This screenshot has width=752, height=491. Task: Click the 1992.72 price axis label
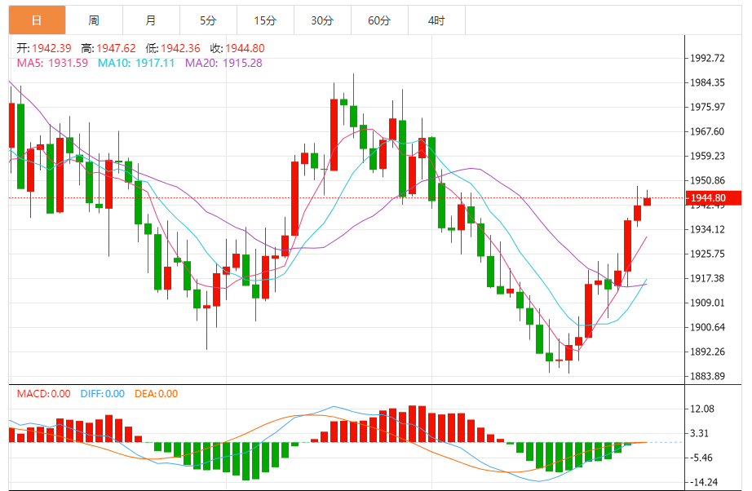point(707,58)
